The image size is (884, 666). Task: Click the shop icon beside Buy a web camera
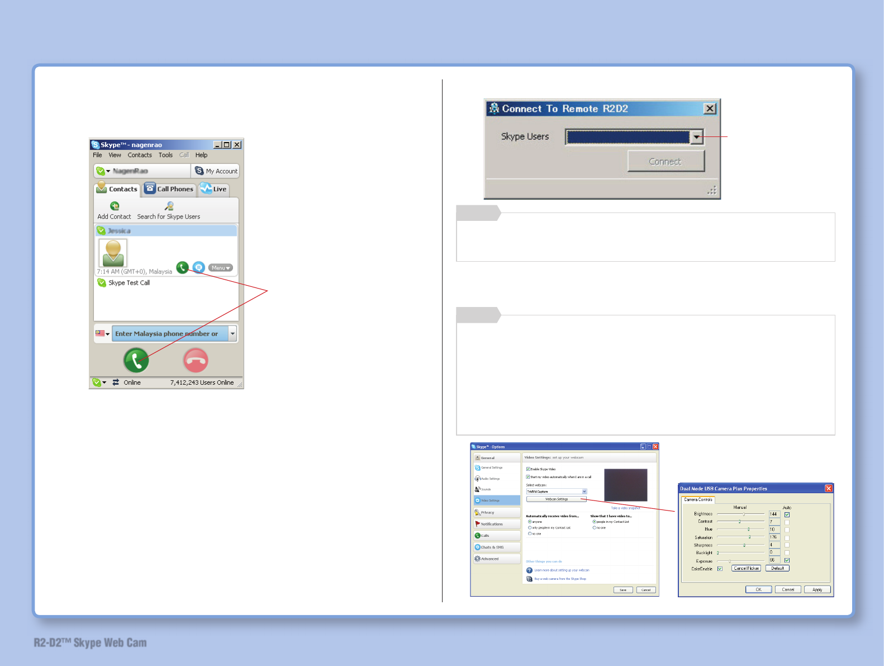(529, 579)
